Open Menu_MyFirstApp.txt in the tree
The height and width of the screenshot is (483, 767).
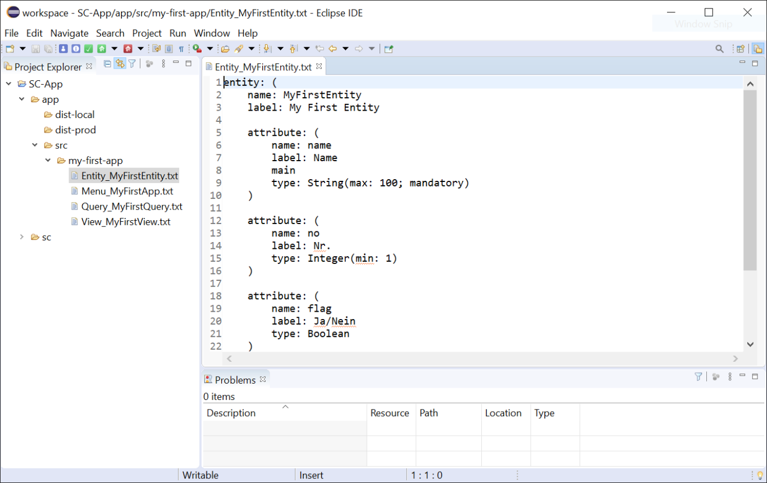coord(127,191)
